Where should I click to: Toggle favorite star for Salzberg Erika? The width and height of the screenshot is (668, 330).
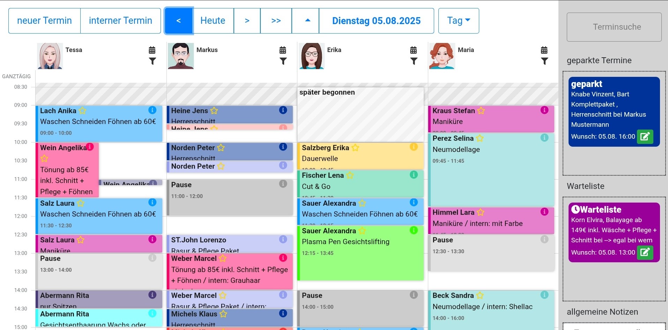point(355,148)
